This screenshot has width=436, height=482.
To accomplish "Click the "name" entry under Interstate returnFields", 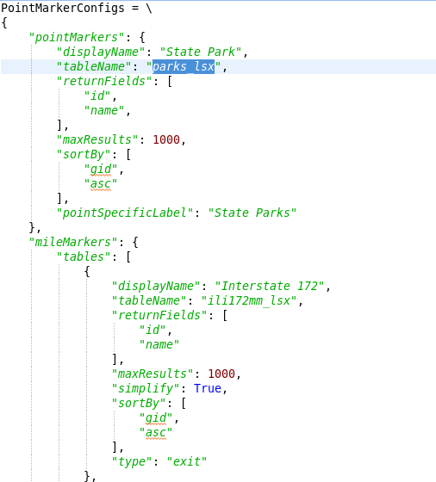I will 159,344.
